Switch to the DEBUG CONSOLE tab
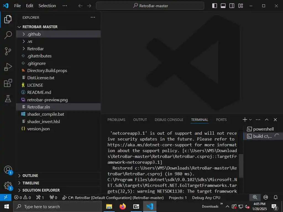This screenshot has height=212, width=283. coord(169,120)
